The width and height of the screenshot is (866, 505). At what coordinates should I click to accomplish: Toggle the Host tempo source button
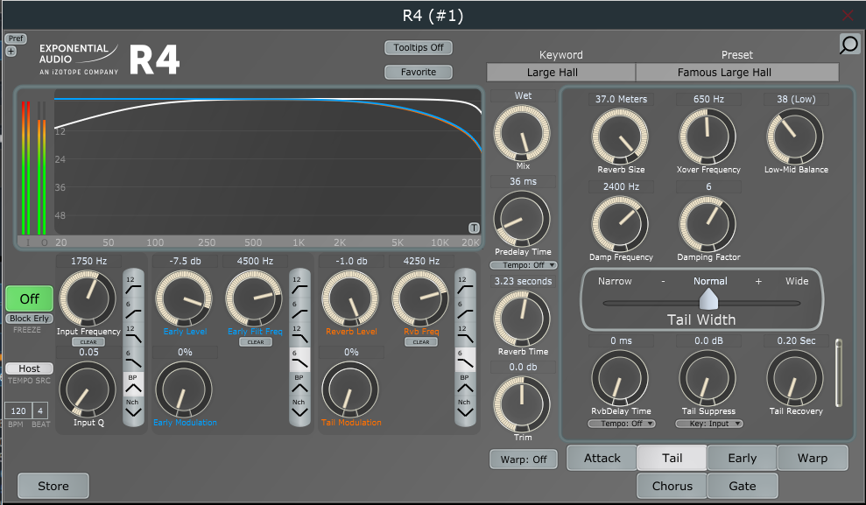click(x=29, y=368)
